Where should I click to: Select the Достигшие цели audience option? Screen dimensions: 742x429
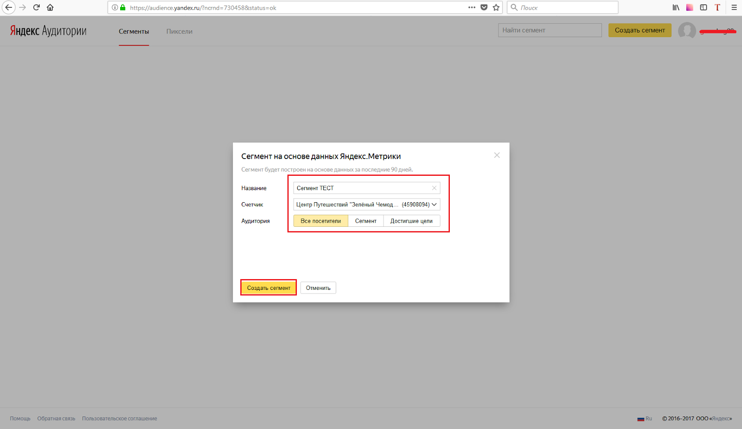pos(411,221)
